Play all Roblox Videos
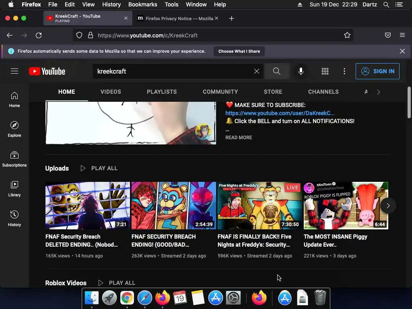This screenshot has width=412, height=309. (x=117, y=283)
